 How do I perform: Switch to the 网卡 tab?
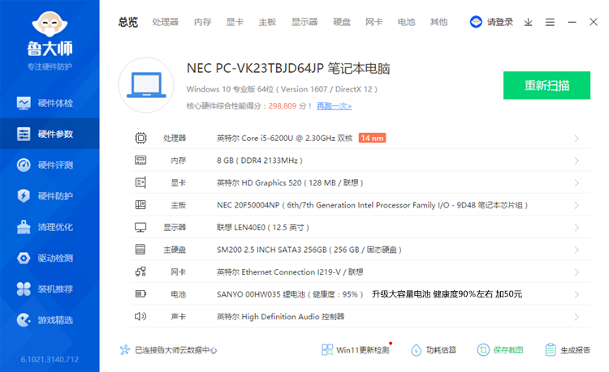[374, 22]
